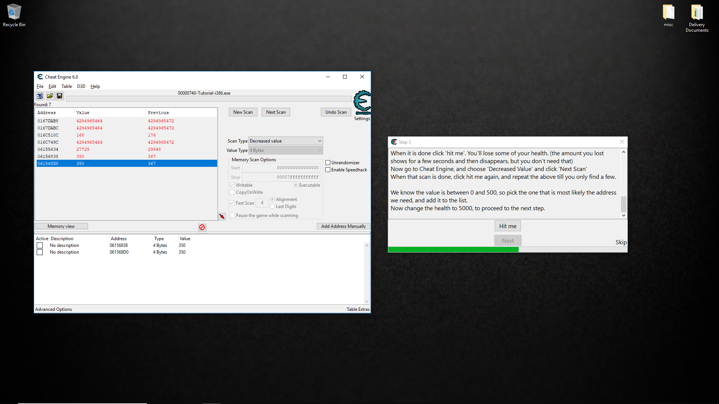Open the D3D menu
Viewport: 719px width, 404px height.
(81, 86)
